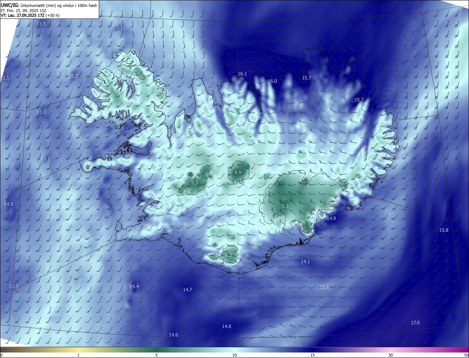Click the 14.6 value label
The height and width of the screenshot is (358, 469).
tap(173, 335)
